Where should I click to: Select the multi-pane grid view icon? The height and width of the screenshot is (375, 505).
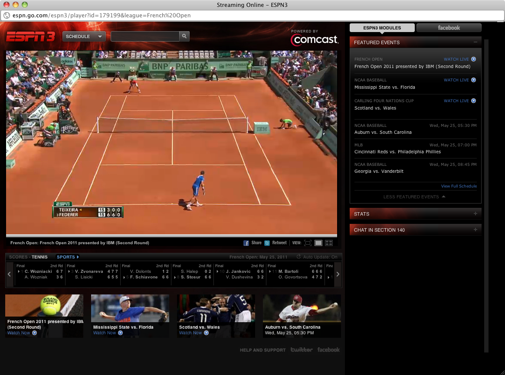329,243
